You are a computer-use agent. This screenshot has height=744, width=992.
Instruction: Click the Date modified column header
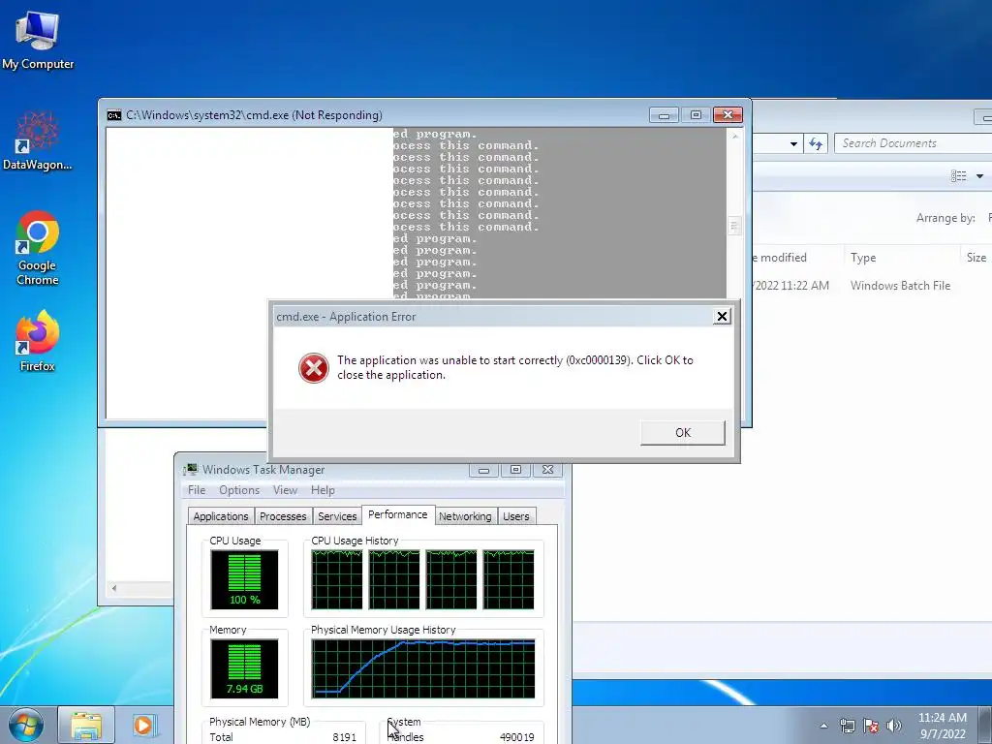click(783, 258)
